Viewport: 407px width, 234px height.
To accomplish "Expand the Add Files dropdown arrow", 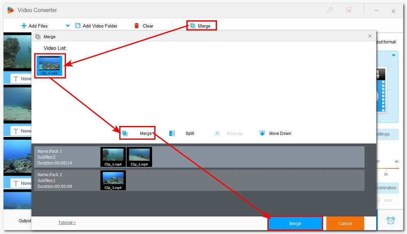I will click(68, 26).
